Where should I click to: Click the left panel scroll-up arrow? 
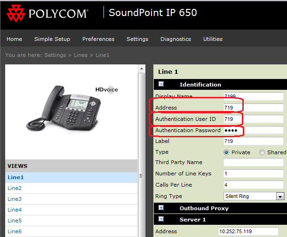click(x=142, y=69)
